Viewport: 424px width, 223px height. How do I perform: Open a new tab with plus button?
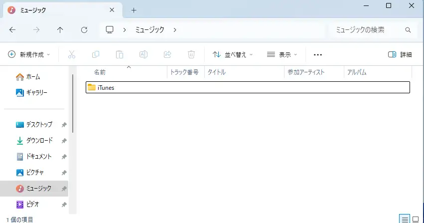coord(134,10)
